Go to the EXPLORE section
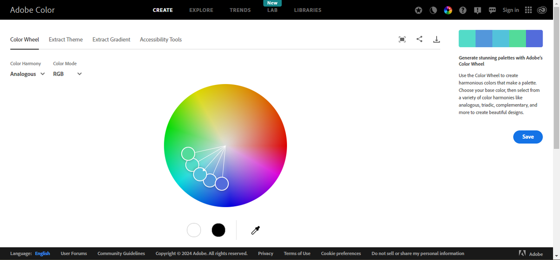This screenshot has width=560, height=260. (x=201, y=10)
